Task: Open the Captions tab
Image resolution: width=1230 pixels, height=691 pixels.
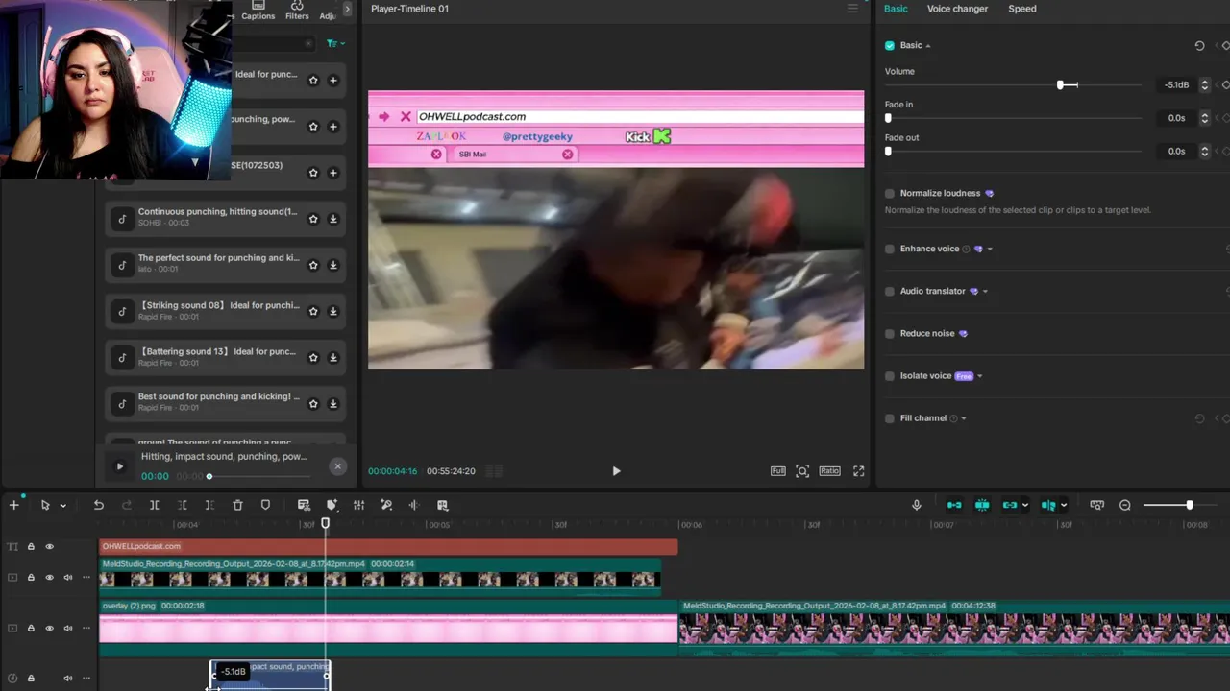Action: click(x=258, y=11)
